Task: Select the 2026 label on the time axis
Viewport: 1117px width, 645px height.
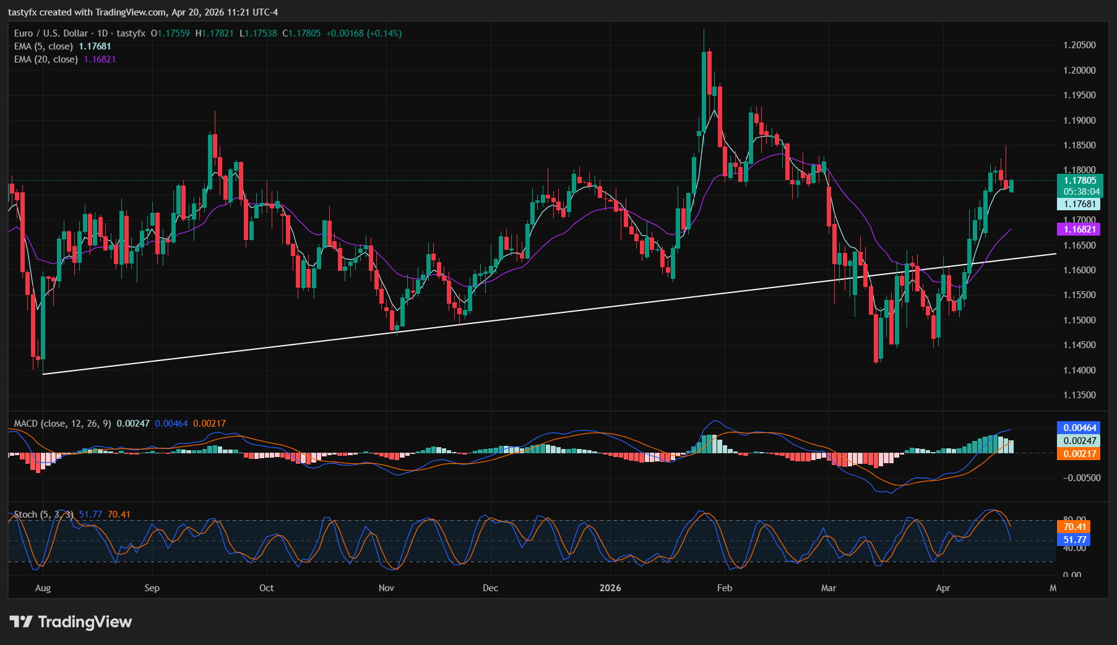Action: tap(610, 588)
